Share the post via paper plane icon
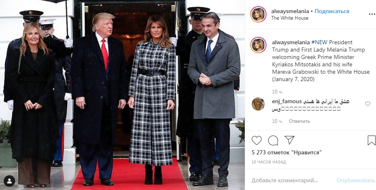376x190 pixels. pyautogui.click(x=289, y=140)
